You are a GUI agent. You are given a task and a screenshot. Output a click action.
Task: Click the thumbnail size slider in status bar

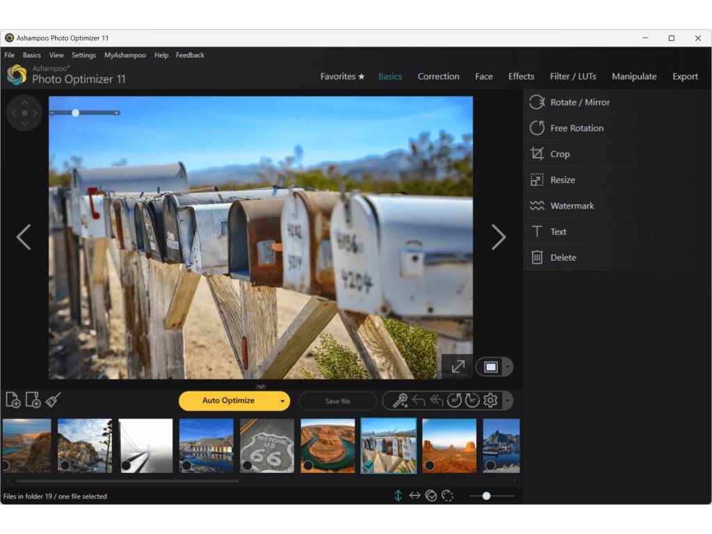point(487,496)
